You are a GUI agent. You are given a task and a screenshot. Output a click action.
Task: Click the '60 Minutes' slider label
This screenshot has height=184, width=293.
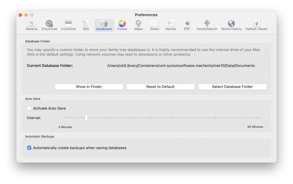(x=255, y=127)
